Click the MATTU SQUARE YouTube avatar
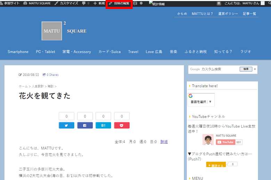Image resolution: width=271 pixels, height=180 pixels. point(208,139)
